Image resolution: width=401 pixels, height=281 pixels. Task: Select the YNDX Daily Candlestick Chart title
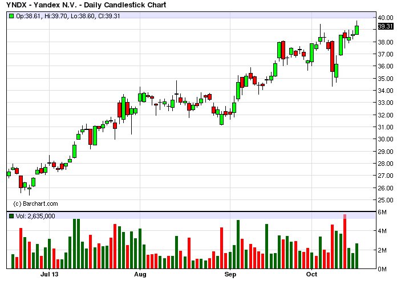point(86,5)
